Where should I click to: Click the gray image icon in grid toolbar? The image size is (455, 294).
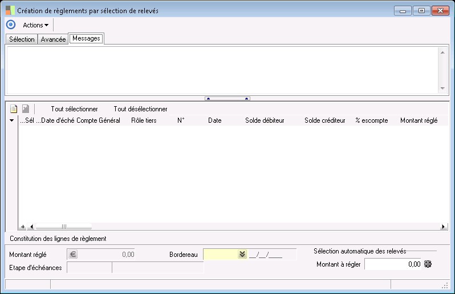coord(26,108)
